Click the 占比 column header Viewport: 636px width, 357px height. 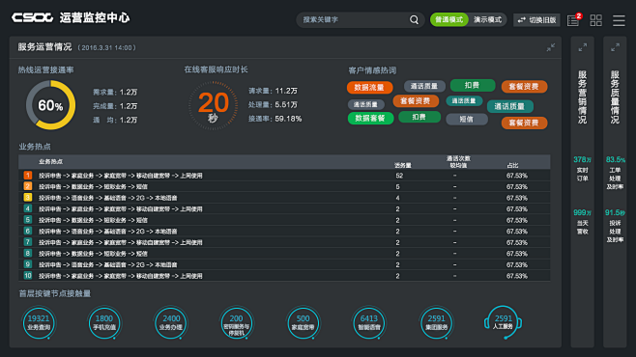(512, 165)
